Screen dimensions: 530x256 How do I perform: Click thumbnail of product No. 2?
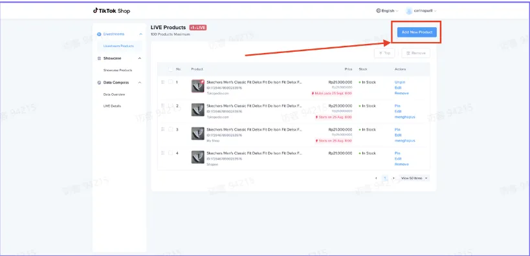pos(198,110)
